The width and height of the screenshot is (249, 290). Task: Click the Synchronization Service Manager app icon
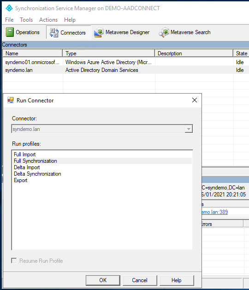pyautogui.click(x=9, y=8)
